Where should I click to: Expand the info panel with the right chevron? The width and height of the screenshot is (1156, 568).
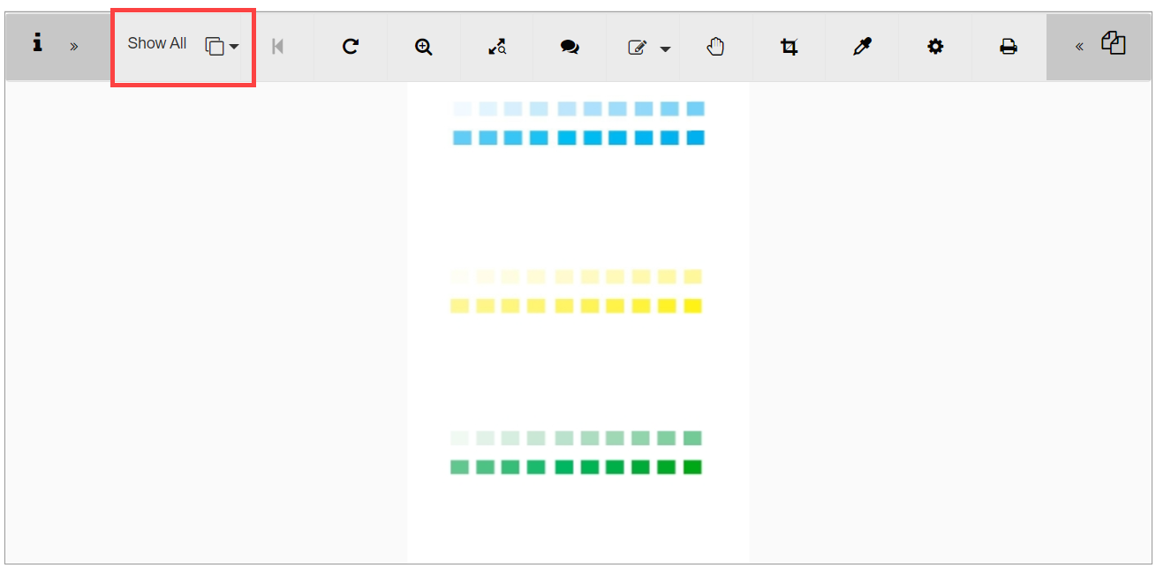tap(74, 47)
